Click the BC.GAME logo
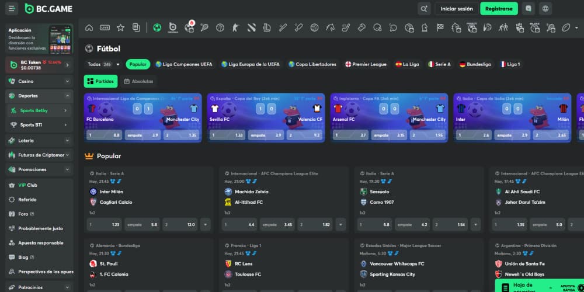The height and width of the screenshot is (292, 584). click(x=48, y=9)
